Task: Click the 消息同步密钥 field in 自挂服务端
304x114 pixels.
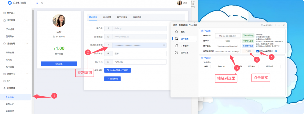Action: click(x=228, y=51)
